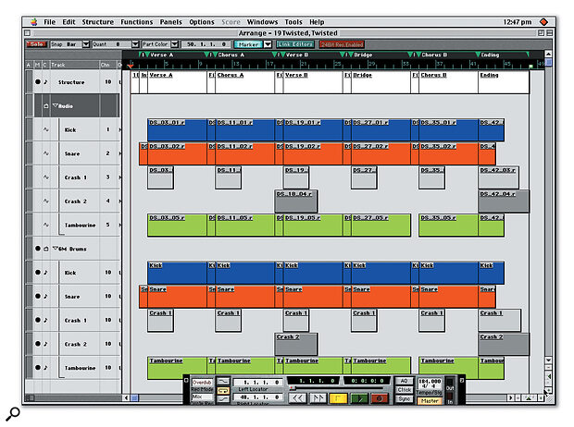
Task: Open the Structure menu
Action: [98, 22]
